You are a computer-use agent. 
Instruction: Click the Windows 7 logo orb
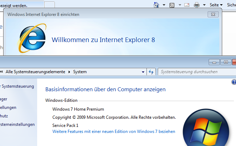[206, 128]
